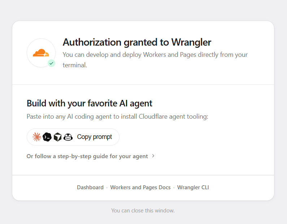Copy the agent tooling prompt text button

tap(73, 137)
